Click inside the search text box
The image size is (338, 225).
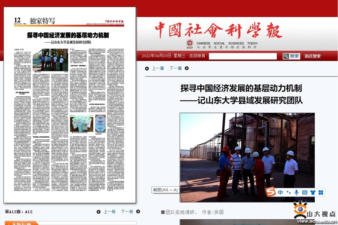click(243, 56)
